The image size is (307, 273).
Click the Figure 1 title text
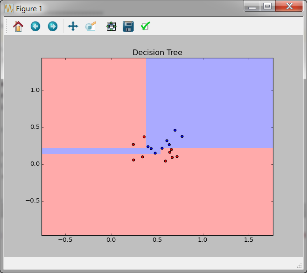(x=29, y=9)
